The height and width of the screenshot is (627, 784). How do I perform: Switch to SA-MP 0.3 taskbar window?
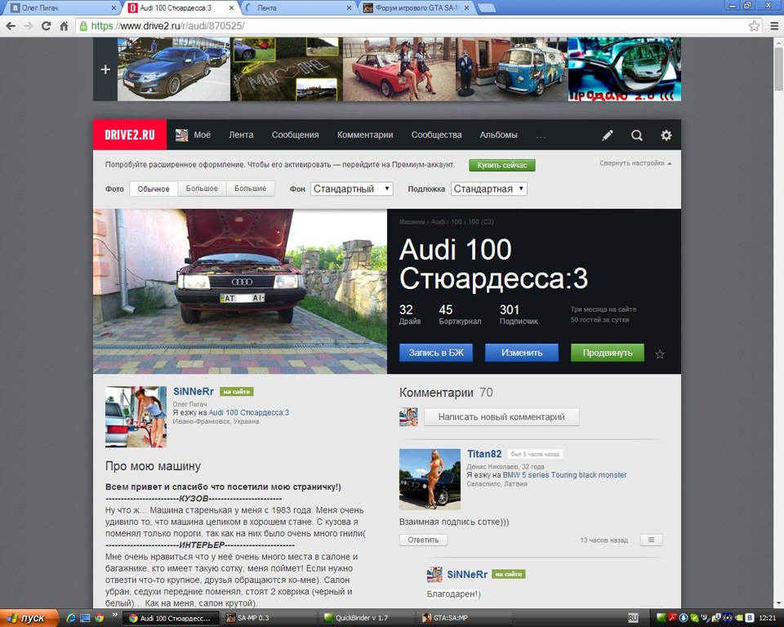point(269,618)
